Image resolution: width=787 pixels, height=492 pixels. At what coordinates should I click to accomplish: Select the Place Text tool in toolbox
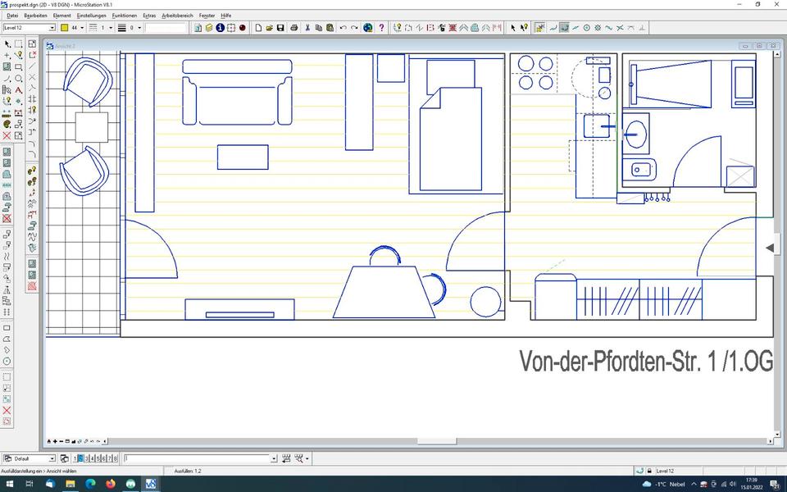pyautogui.click(x=19, y=90)
